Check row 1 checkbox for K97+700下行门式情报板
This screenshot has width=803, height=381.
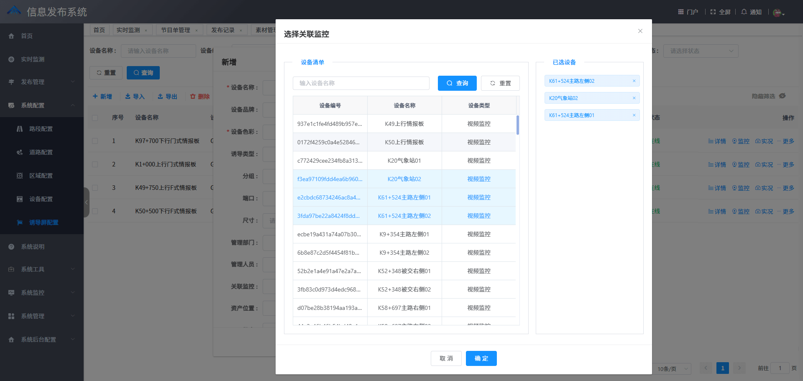95,141
